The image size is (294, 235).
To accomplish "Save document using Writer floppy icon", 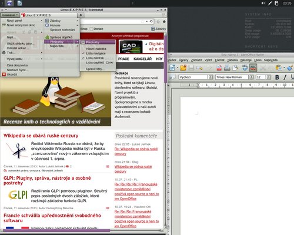I will point(191,68).
